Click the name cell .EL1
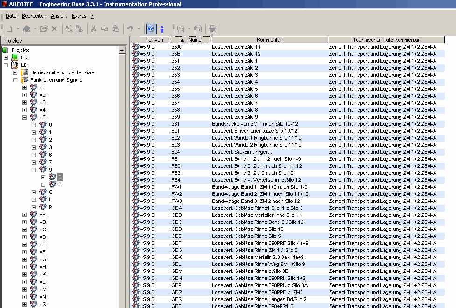 (x=175, y=131)
